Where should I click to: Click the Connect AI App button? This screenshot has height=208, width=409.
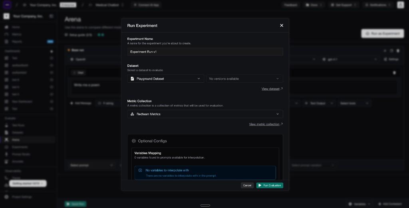tap(146, 5)
